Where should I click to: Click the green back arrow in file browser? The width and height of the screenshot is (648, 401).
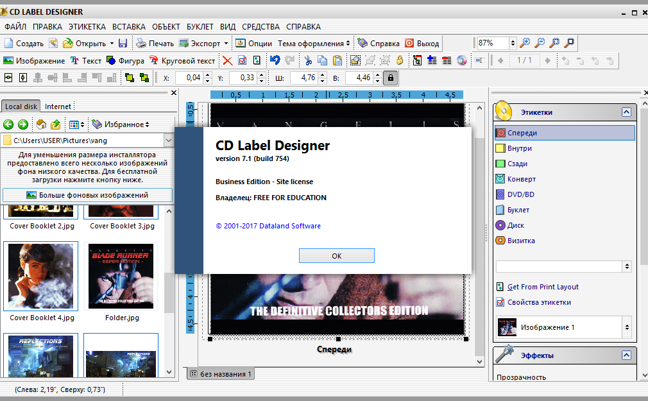(x=8, y=124)
